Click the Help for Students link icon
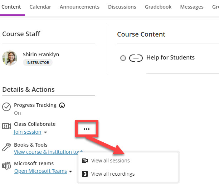Screen dimensions: 219x185 tap(136, 58)
